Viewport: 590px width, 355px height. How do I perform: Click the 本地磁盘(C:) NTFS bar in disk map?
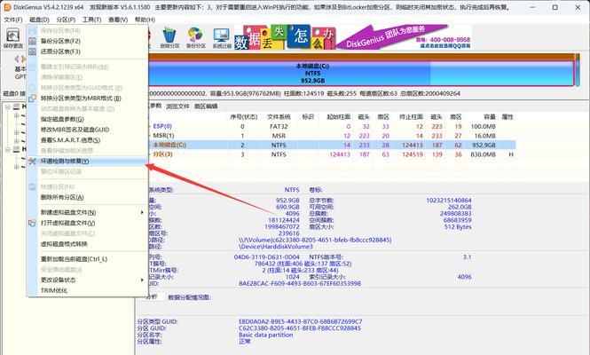pos(360,73)
